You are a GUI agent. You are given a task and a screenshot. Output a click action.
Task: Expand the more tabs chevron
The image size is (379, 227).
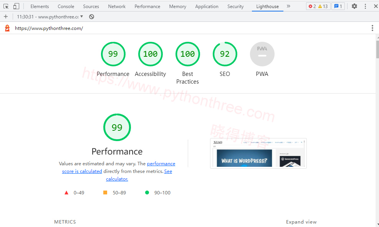[288, 6]
